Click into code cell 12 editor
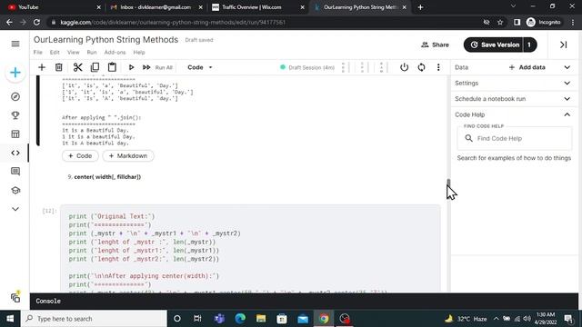Screen dimensions: 582x327 coord(251,248)
